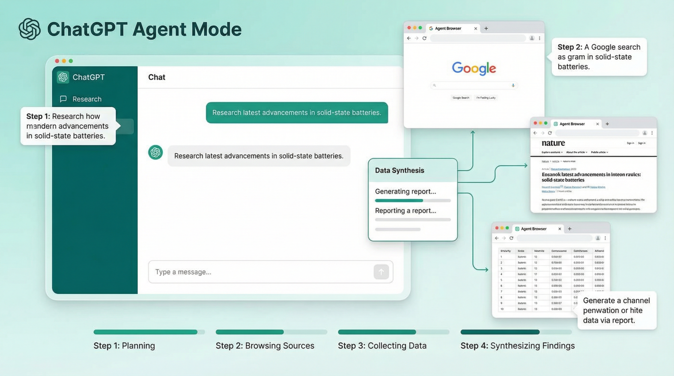Open the three-dot browser menu
Viewport: 674px width, 376px height.
point(539,38)
